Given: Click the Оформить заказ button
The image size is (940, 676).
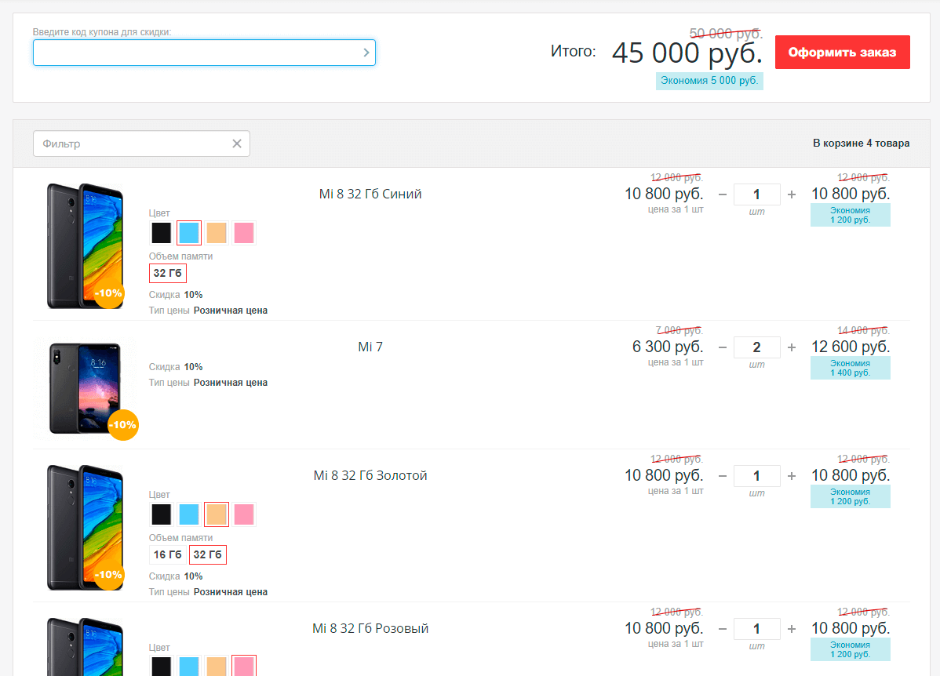Looking at the screenshot, I should pyautogui.click(x=842, y=53).
